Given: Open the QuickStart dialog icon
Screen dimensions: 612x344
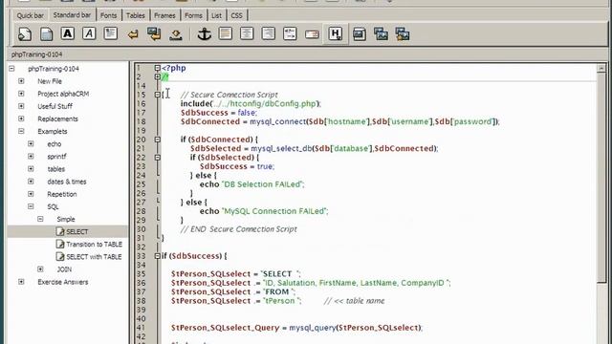Looking at the screenshot, I should (x=25, y=34).
